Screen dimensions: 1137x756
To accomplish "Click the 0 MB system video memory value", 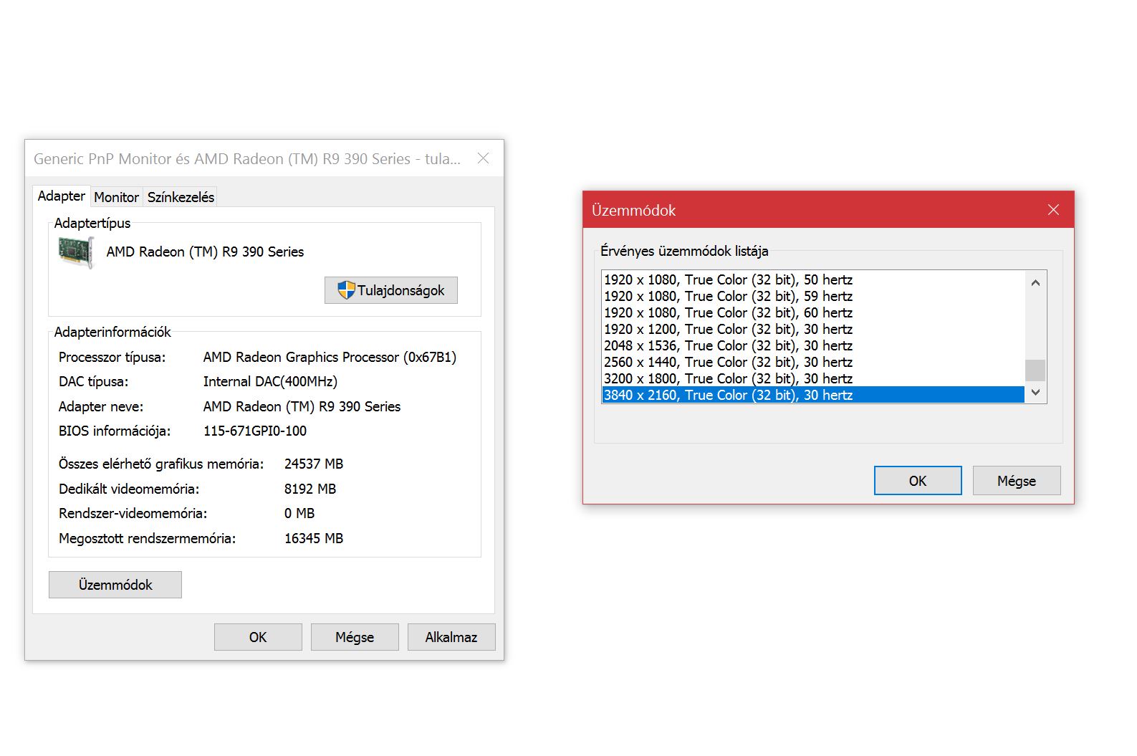I will [x=299, y=513].
